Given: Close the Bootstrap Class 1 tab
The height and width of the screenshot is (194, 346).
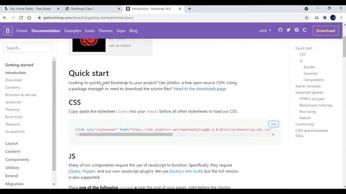Looking at the screenshot, I should tap(119, 9).
